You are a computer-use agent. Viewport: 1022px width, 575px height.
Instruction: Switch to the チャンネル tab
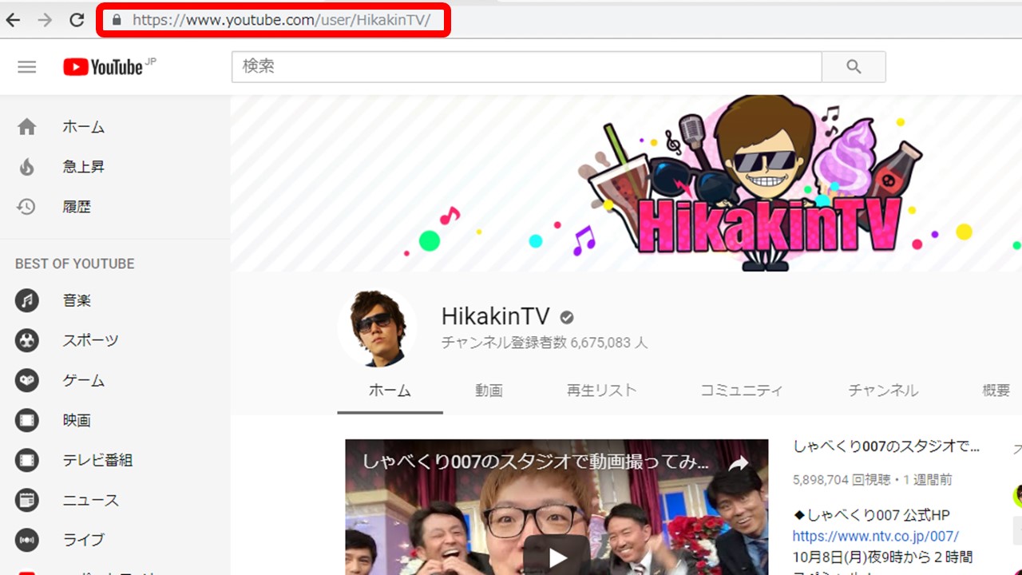coord(883,391)
